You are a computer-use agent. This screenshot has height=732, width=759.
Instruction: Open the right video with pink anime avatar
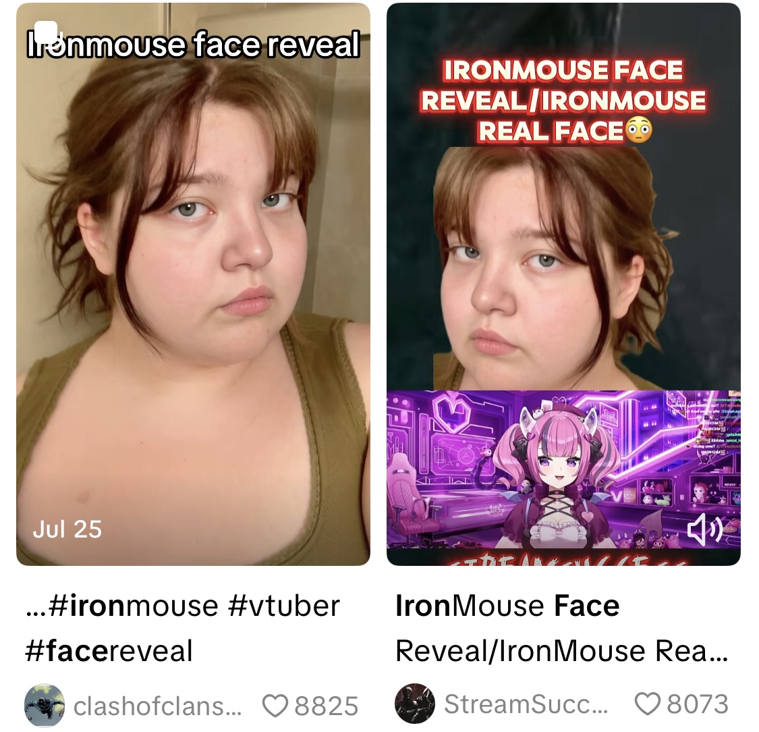pyautogui.click(x=563, y=284)
